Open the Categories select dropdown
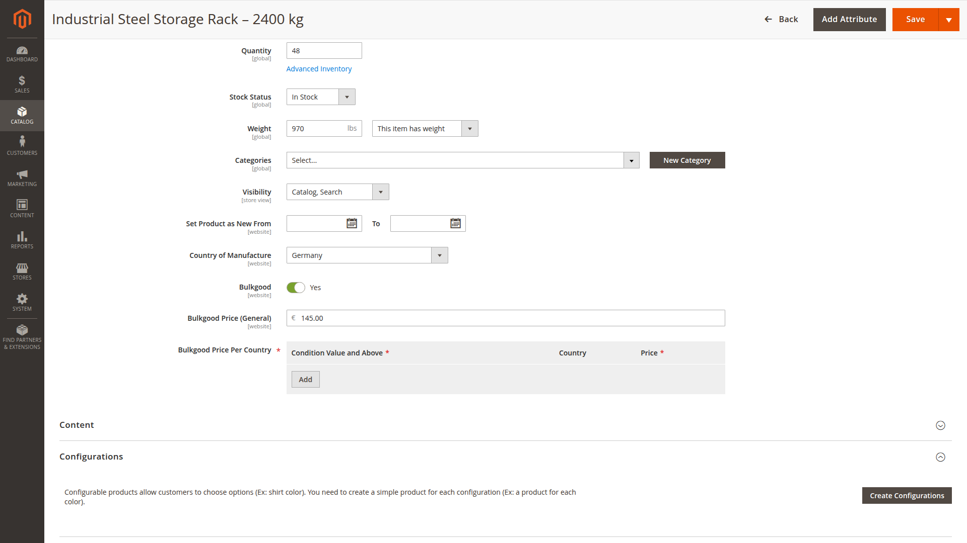Viewport: 967px width, 543px height. pyautogui.click(x=463, y=160)
